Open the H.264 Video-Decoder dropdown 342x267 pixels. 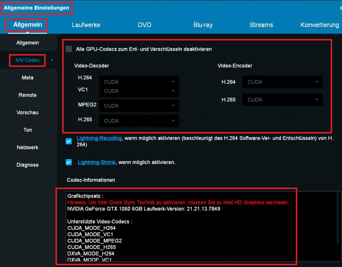click(x=139, y=82)
